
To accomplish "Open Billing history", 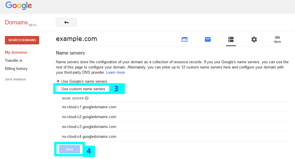I will [x=16, y=69].
